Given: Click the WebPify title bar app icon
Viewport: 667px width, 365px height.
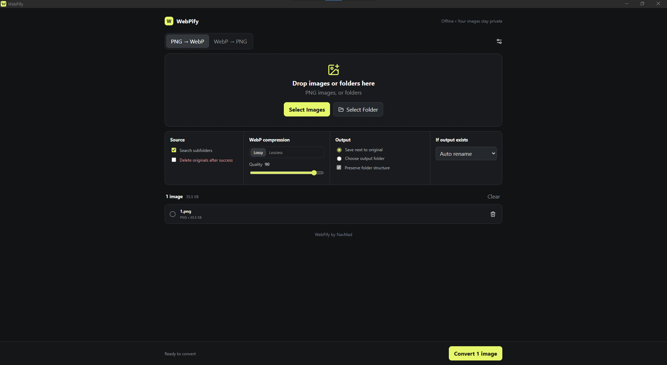Looking at the screenshot, I should 3,4.
